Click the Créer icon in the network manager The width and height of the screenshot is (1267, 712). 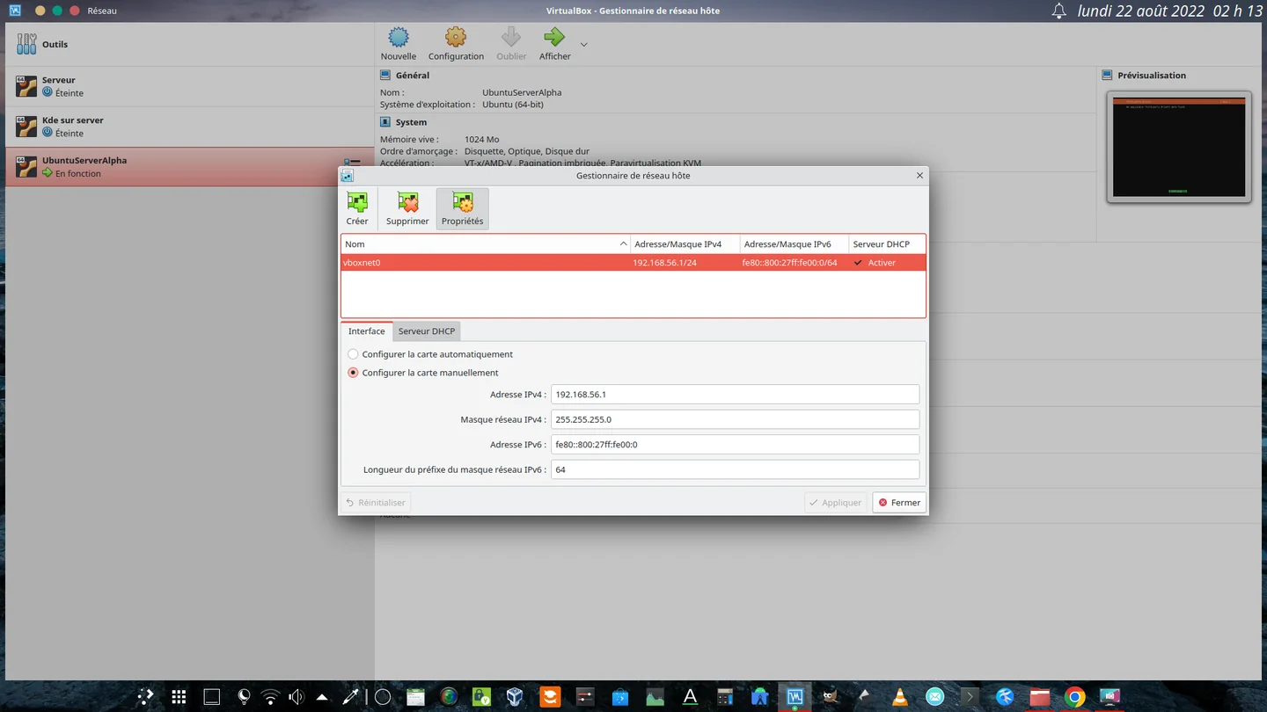pos(357,203)
